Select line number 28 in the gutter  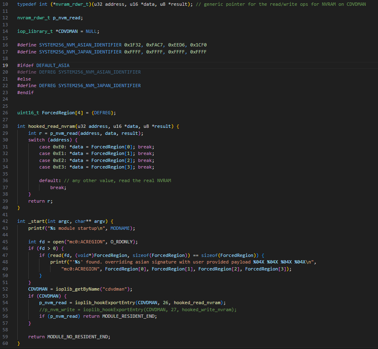coord(5,126)
